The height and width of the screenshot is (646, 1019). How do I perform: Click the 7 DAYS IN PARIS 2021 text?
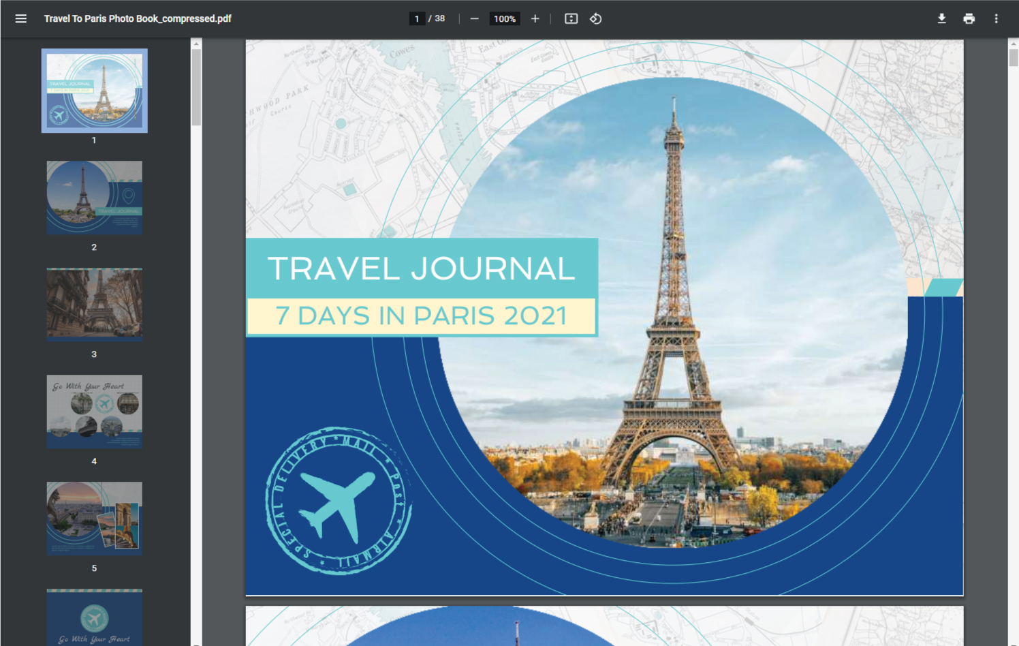[x=422, y=316]
